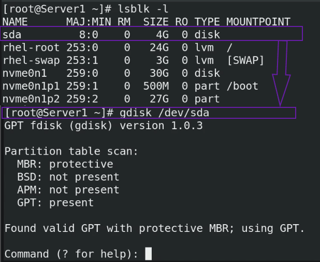This screenshot has width=320, height=262.
Task: Click the 'sda' device name
Action: pyautogui.click(x=12, y=35)
